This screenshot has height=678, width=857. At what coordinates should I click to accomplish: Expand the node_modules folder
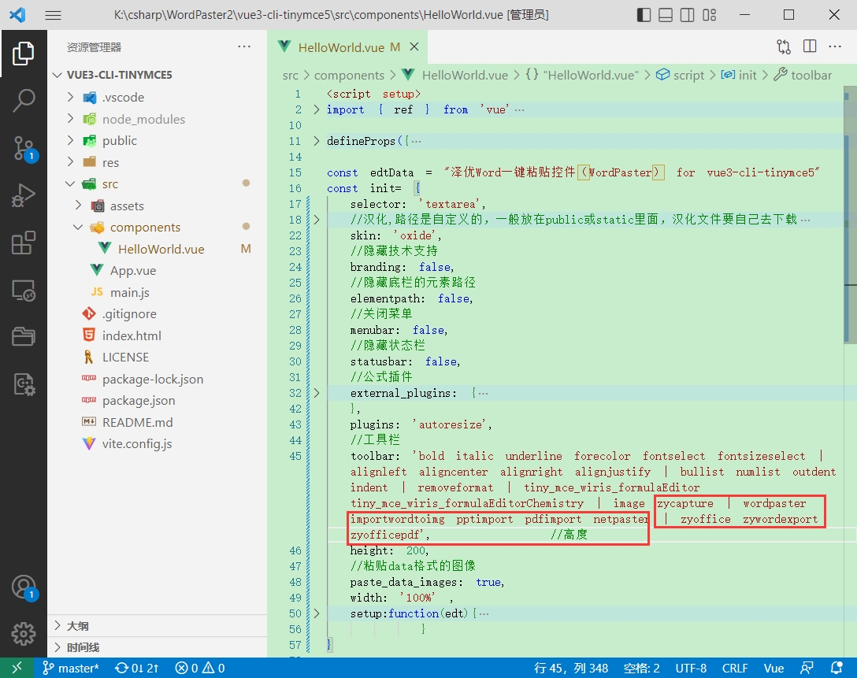pyautogui.click(x=143, y=119)
